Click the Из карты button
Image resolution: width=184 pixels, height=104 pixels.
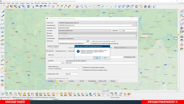click(x=71, y=81)
